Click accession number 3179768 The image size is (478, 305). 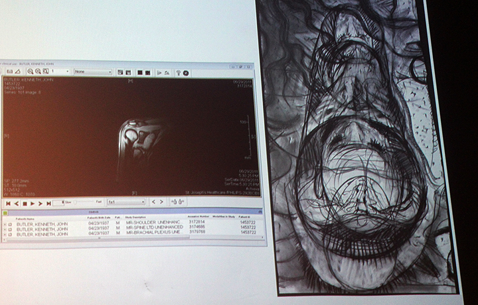point(197,231)
